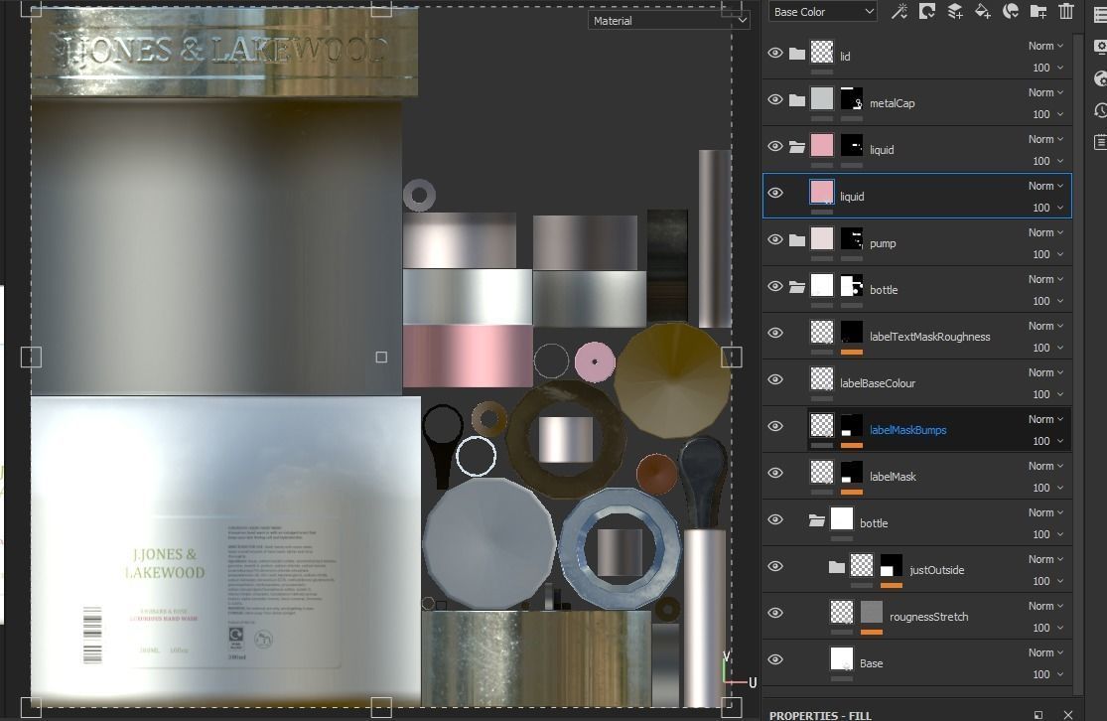1107x721 pixels.
Task: Click the Add mask icon in layers toolbar
Action: pyautogui.click(x=927, y=11)
